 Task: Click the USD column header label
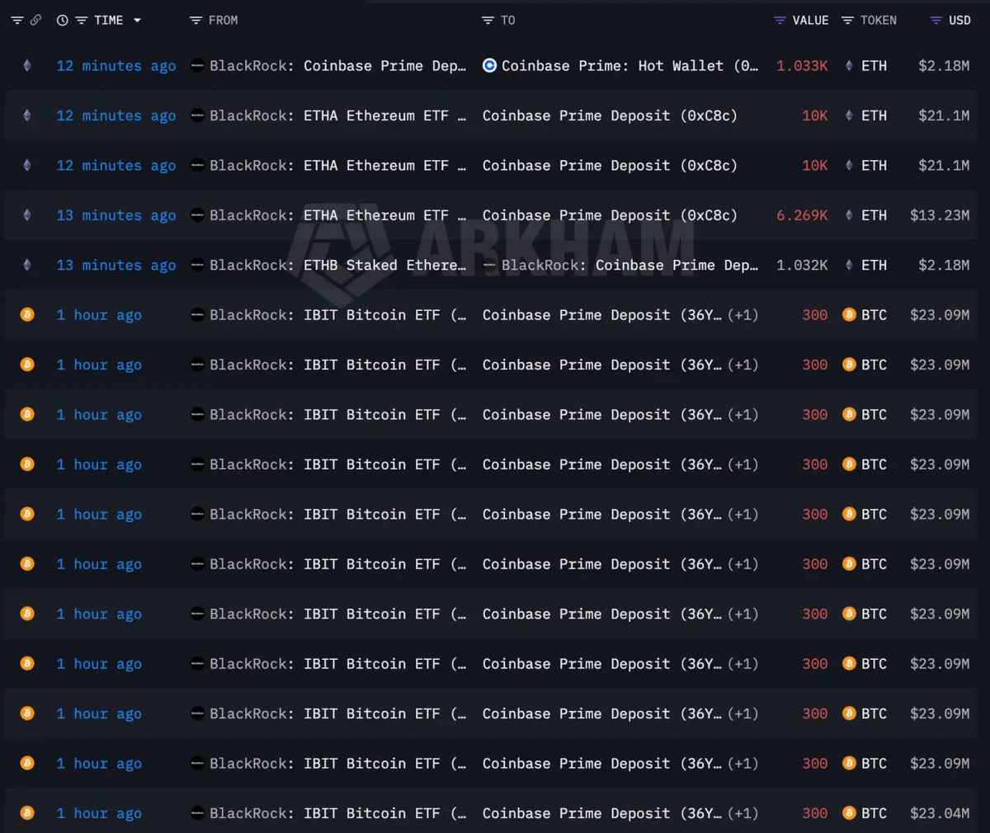959,21
